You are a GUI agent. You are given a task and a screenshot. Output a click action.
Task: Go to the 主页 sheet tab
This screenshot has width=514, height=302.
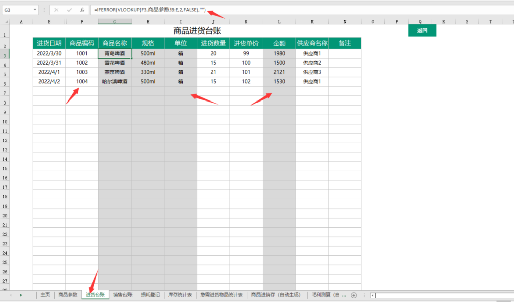pos(45,295)
